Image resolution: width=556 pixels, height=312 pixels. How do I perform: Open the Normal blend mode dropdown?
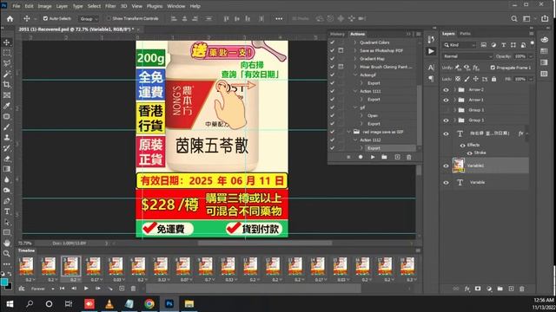467,56
